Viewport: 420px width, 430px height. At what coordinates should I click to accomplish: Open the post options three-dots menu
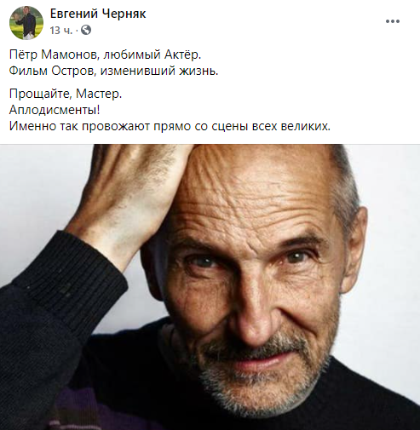pyautogui.click(x=393, y=21)
